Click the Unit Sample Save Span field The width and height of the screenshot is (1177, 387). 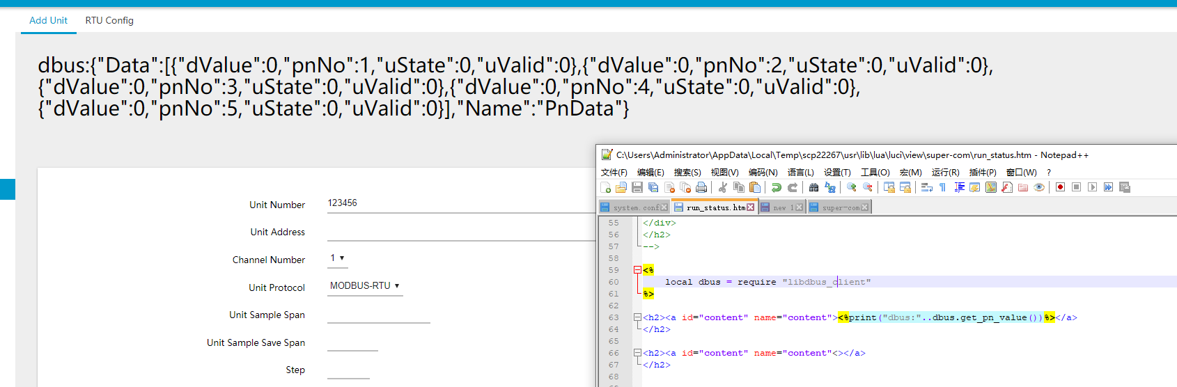tap(352, 342)
